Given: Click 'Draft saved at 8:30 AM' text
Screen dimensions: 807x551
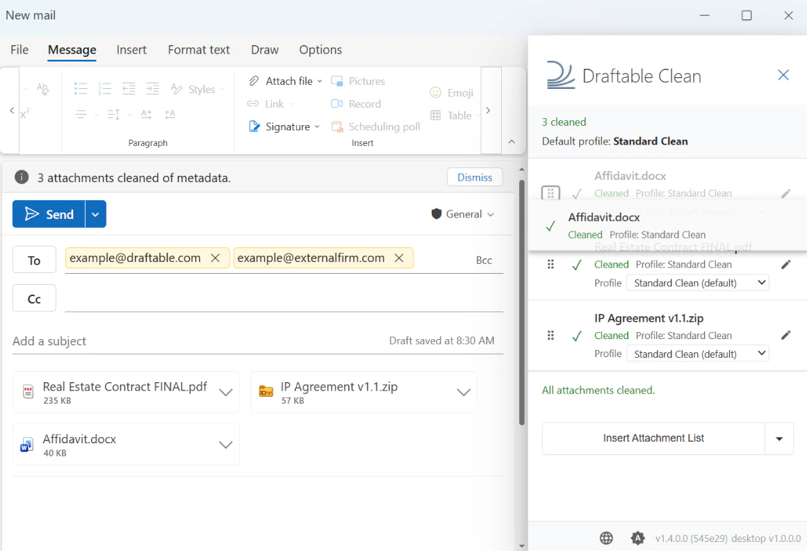Looking at the screenshot, I should 441,340.
